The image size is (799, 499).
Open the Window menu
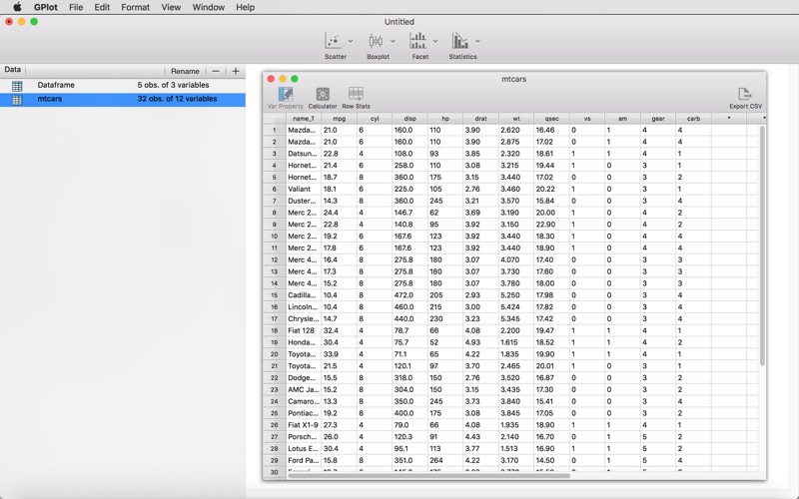[209, 7]
